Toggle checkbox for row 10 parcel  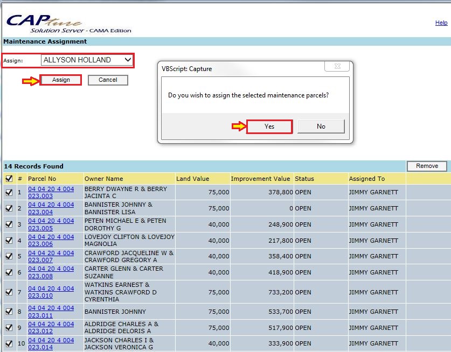point(9,344)
